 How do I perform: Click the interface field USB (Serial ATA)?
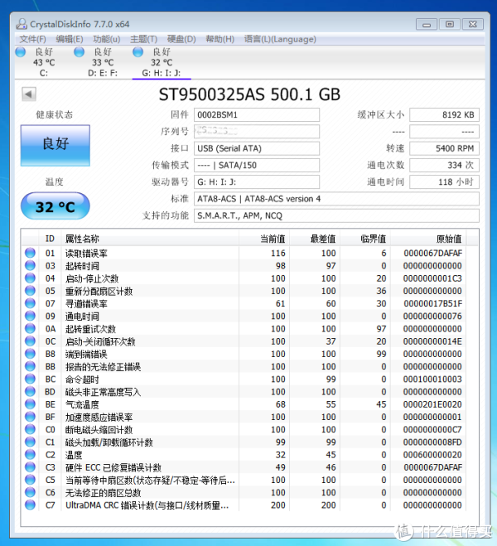click(257, 148)
